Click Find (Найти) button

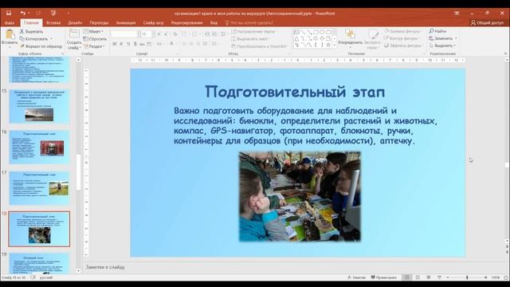click(437, 31)
